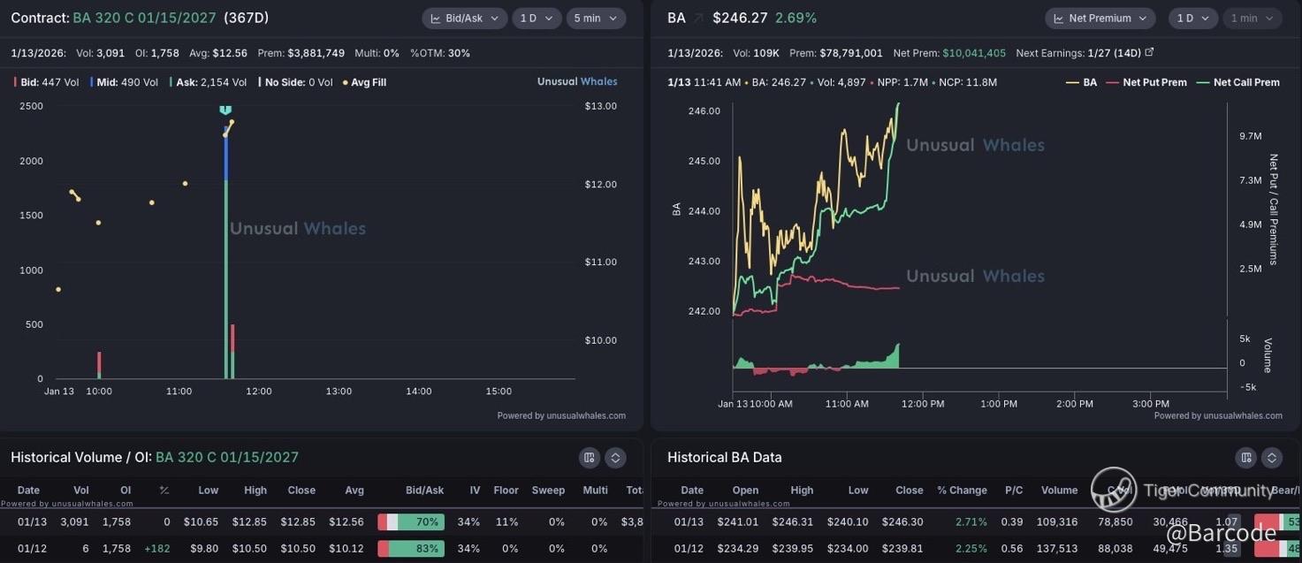The width and height of the screenshot is (1302, 563).
Task: Click column settings icon in Historical Volume / OI
Action: click(x=589, y=458)
